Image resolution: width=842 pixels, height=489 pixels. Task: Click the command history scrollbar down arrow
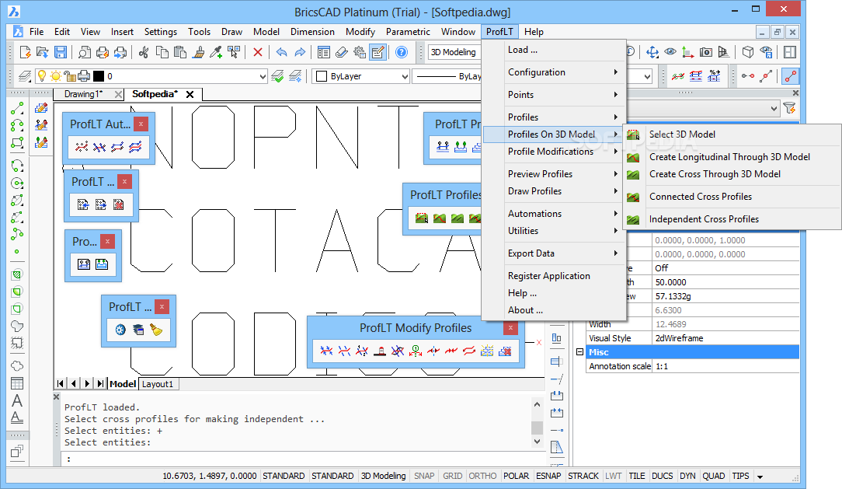coord(537,441)
